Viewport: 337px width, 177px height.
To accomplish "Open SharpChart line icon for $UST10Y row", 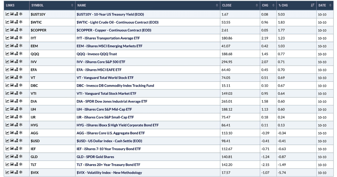I will coord(7,14).
